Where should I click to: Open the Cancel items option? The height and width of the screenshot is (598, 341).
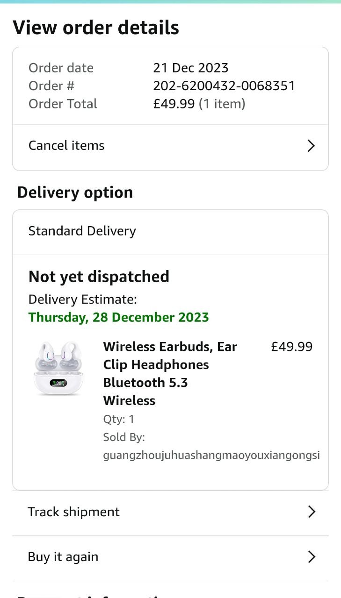(66, 146)
